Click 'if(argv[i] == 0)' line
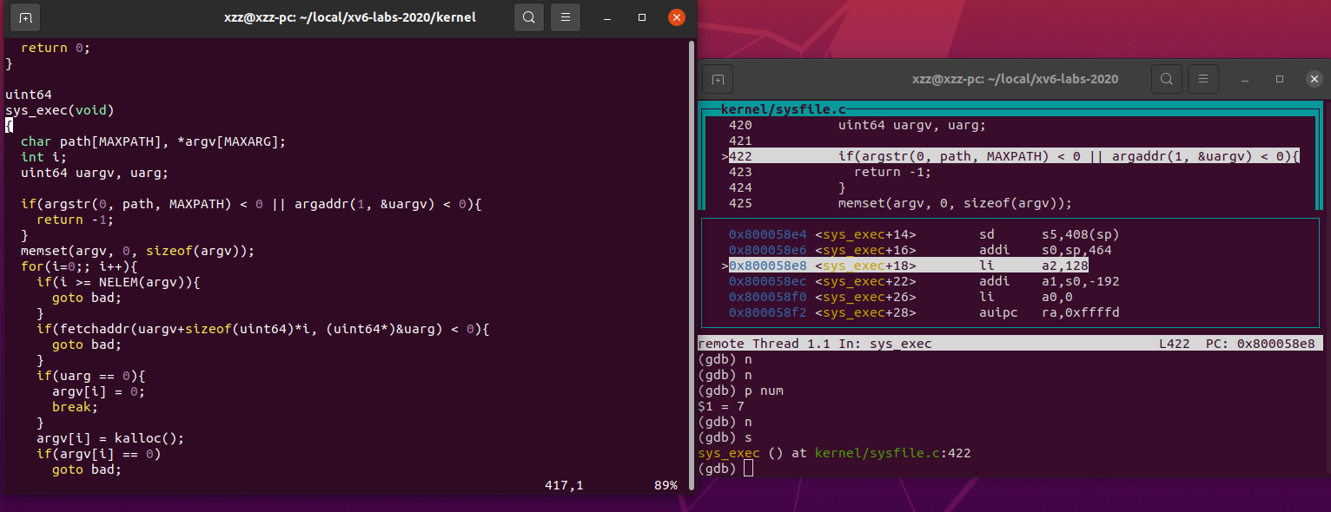Image resolution: width=1331 pixels, height=512 pixels. tap(98, 454)
